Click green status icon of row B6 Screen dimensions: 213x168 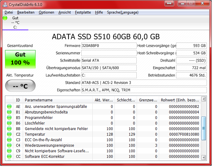(x=9, y=123)
